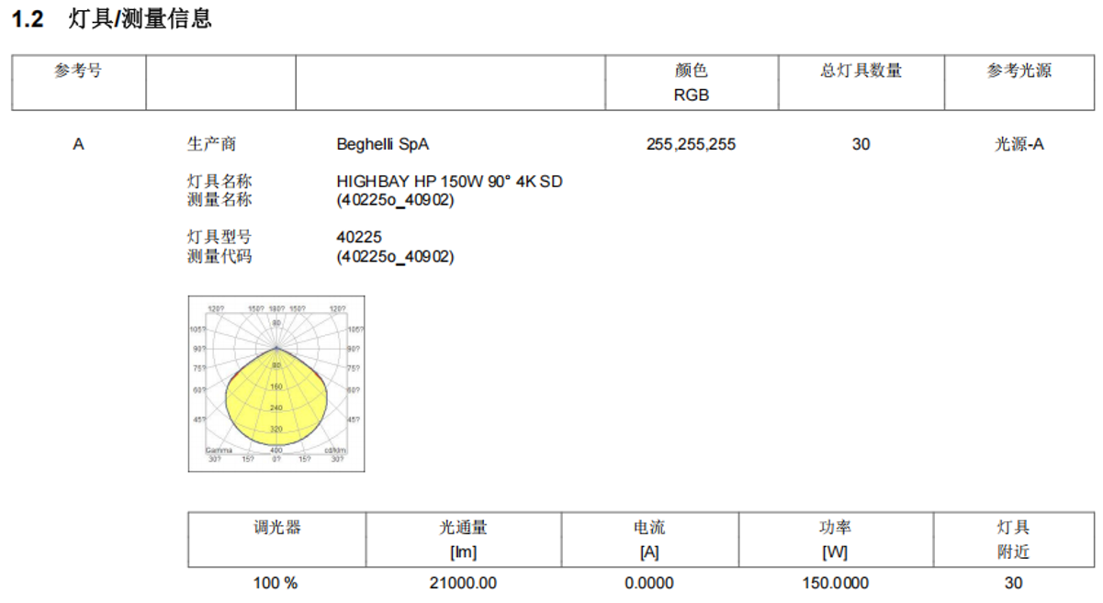Viewport: 1103px width, 603px height.
Task: Click the power value 150.0000
Action: tap(835, 583)
